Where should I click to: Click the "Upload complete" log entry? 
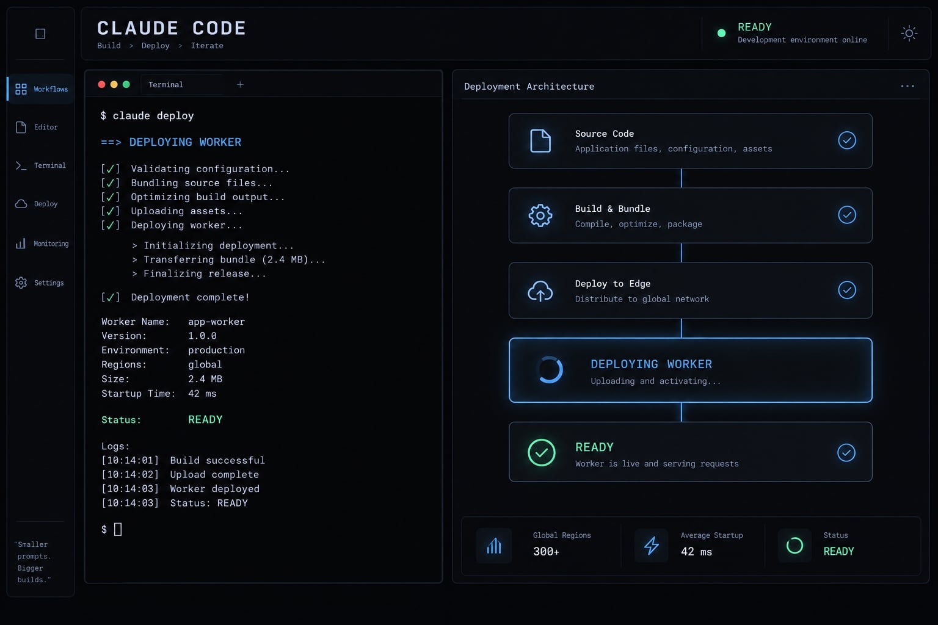tap(214, 474)
